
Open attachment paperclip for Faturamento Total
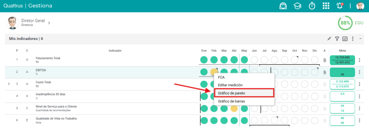pos(325,60)
